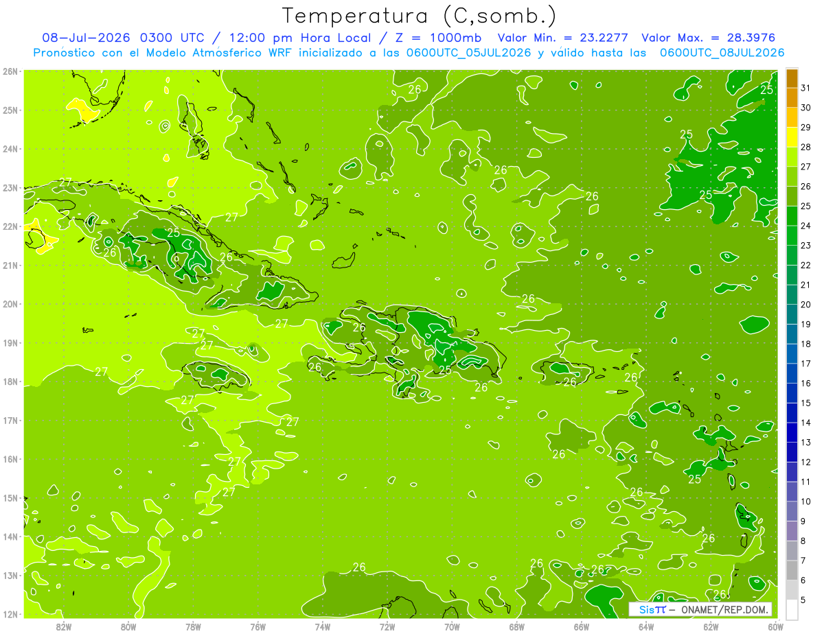This screenshot has width=824, height=636.
Task: Click the color scale number 31
Action: (x=805, y=88)
